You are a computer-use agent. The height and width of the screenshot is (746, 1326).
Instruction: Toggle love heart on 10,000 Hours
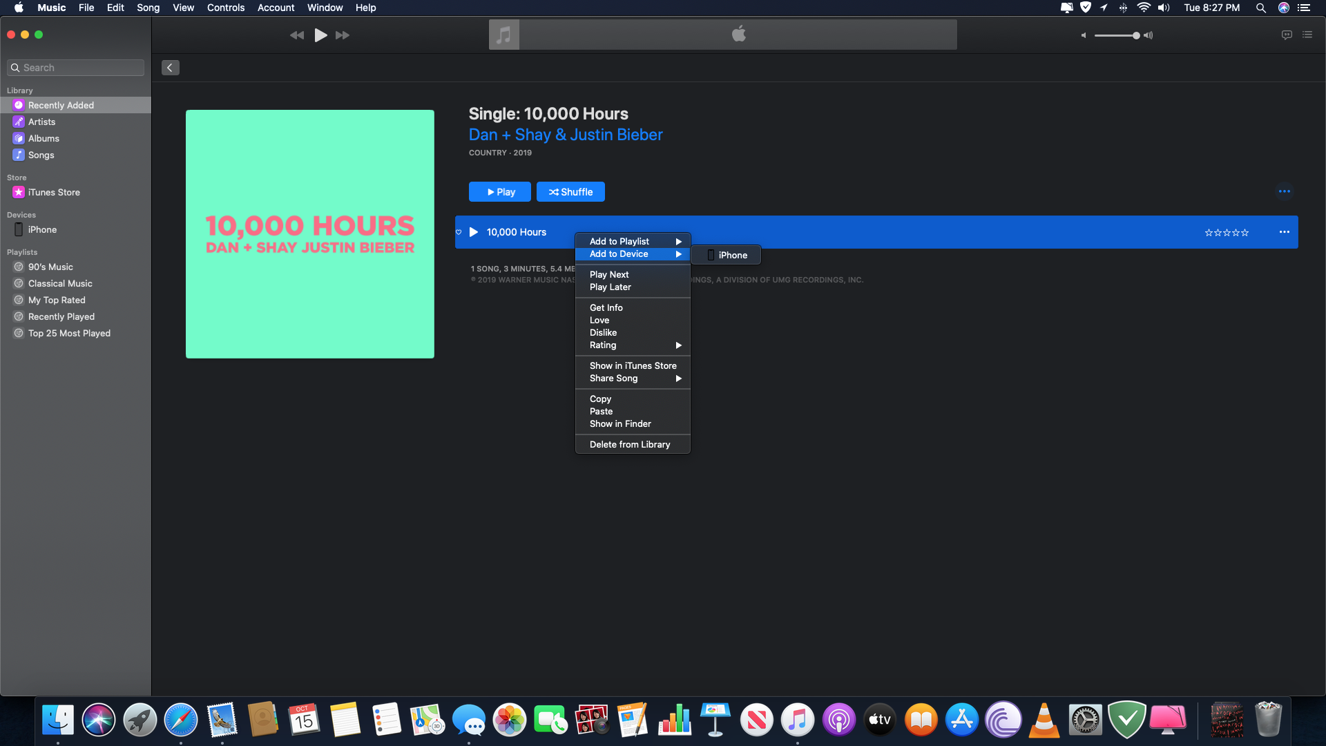(459, 232)
